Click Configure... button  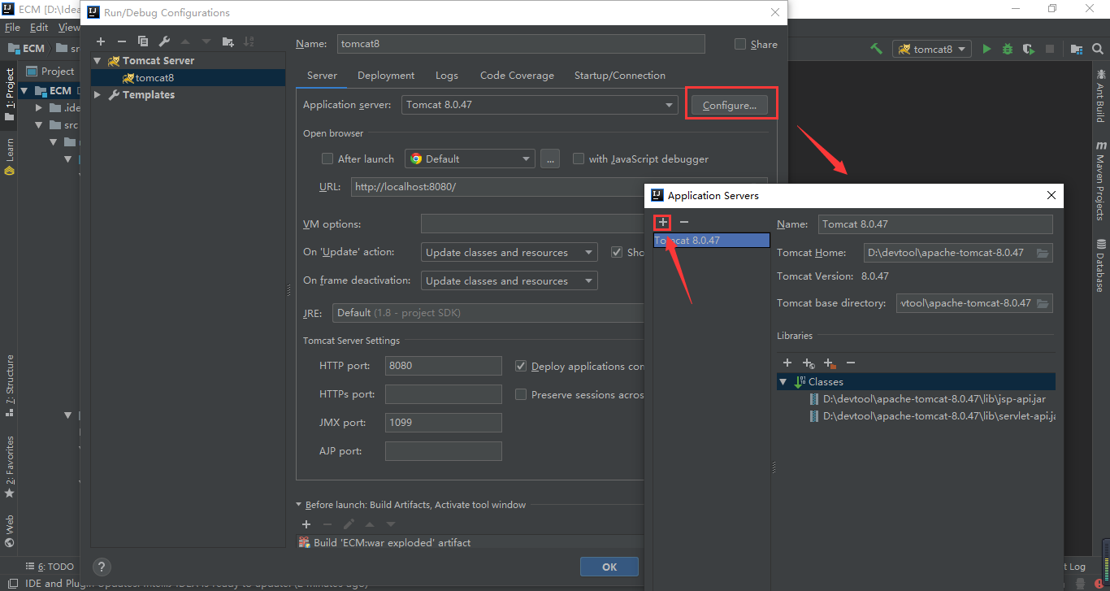(730, 105)
